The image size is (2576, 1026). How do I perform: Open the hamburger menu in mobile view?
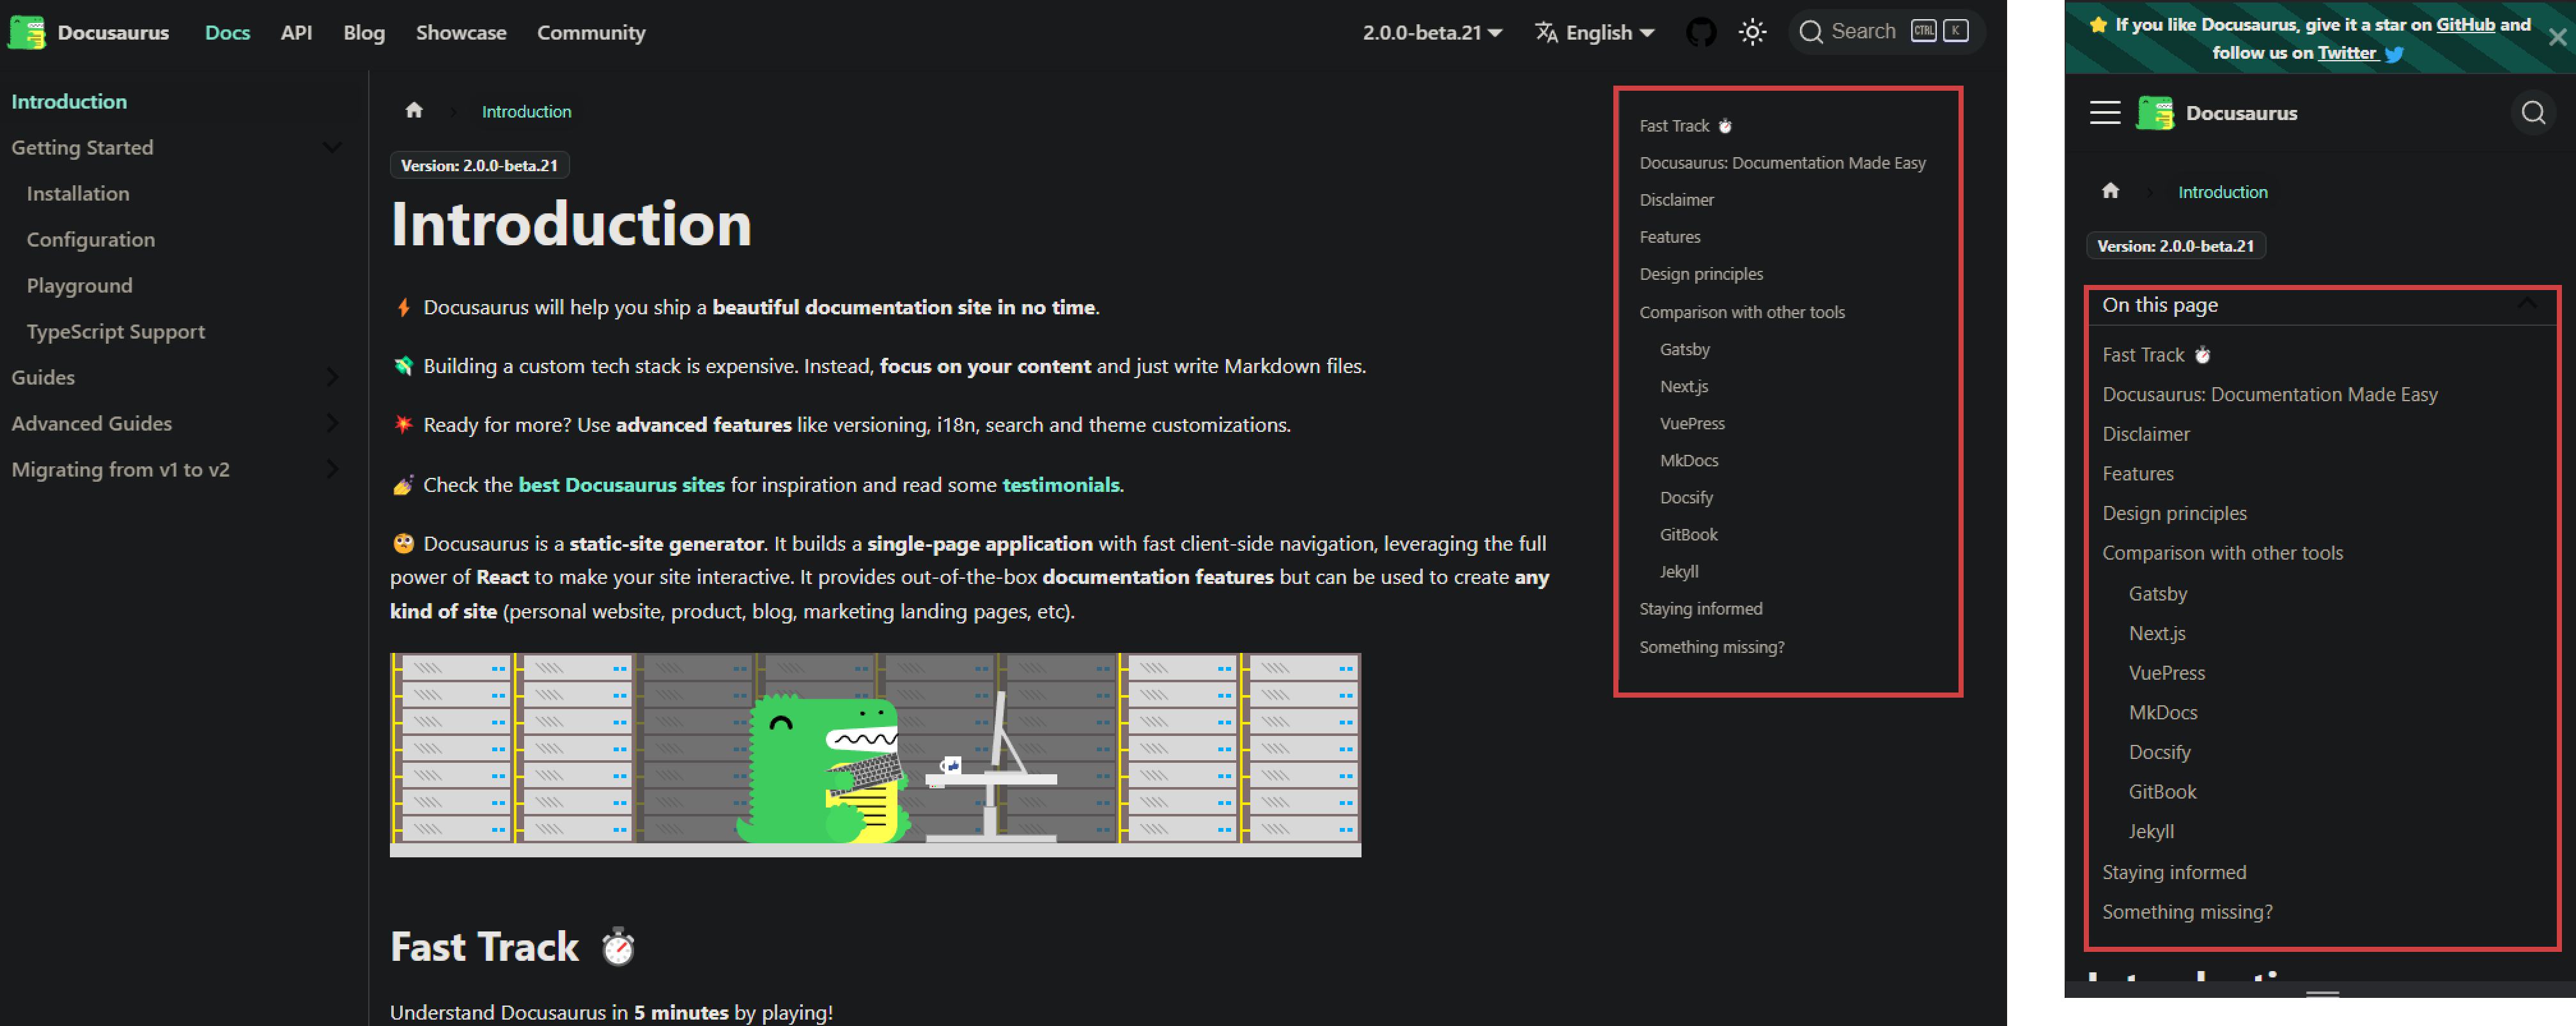(x=2105, y=113)
